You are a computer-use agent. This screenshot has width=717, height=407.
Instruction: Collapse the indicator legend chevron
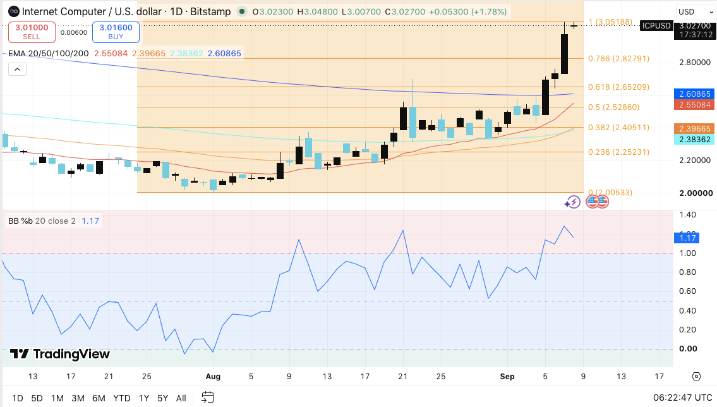(17, 70)
